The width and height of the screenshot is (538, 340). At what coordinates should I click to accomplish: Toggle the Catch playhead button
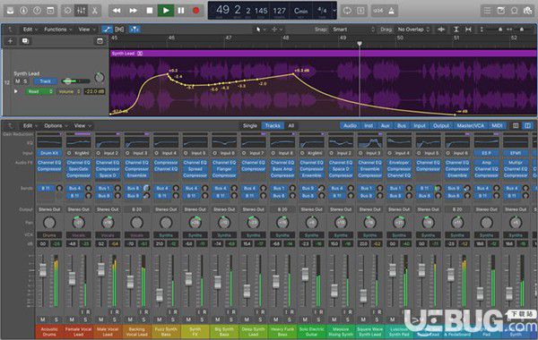pos(134,30)
